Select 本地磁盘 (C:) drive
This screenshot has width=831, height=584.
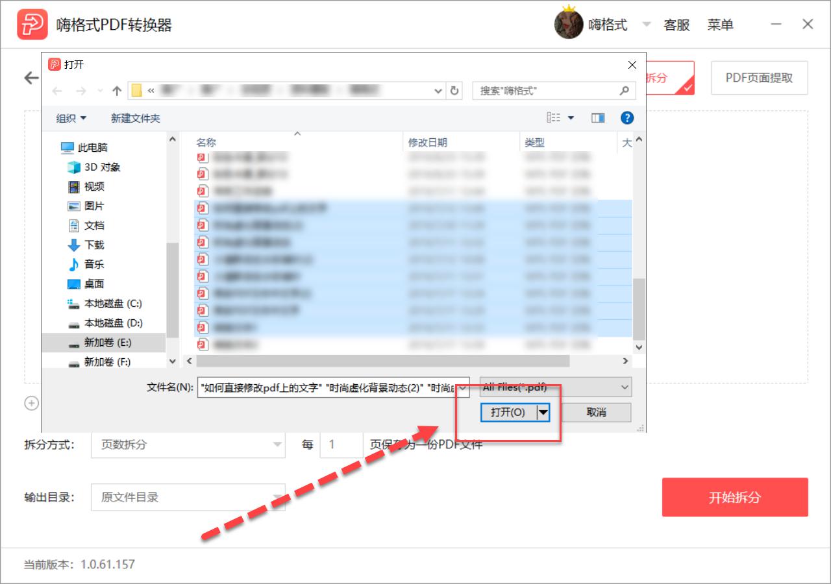(105, 304)
